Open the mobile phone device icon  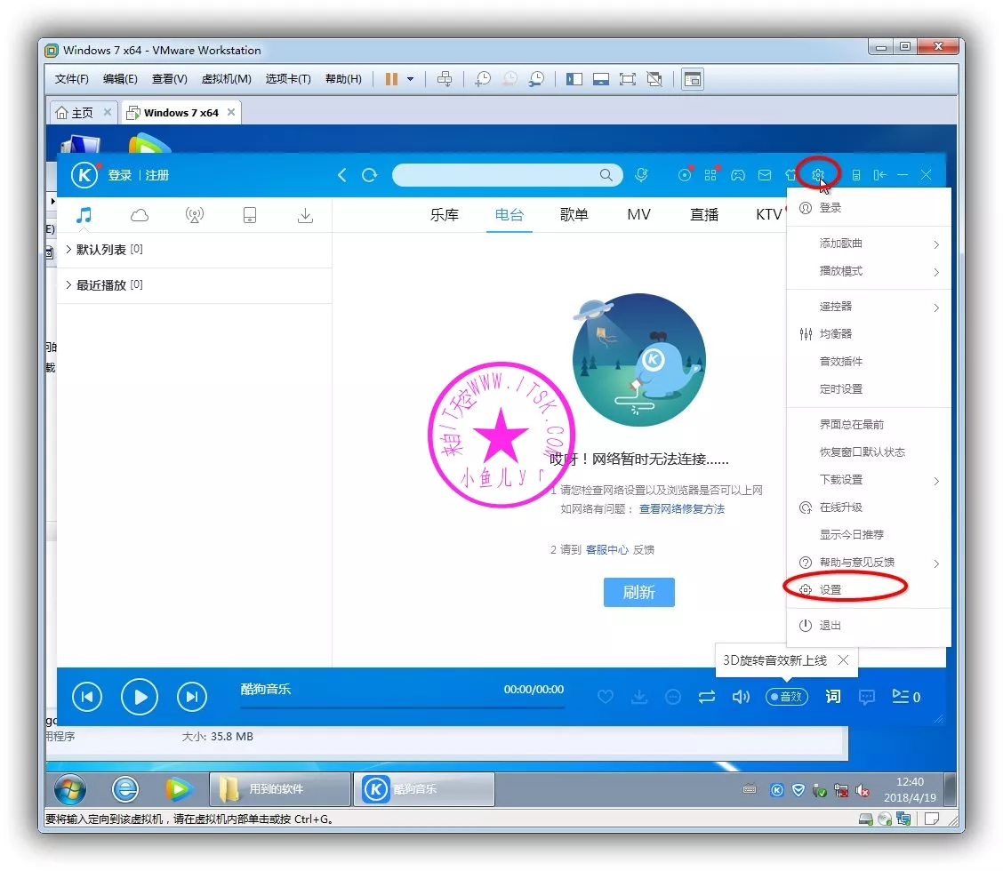click(x=250, y=215)
